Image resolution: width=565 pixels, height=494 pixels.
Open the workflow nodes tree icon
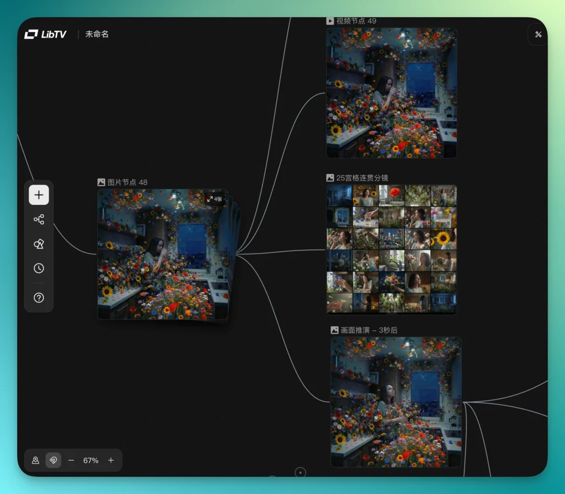39,220
